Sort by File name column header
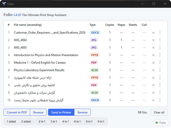The height and width of the screenshot is (128, 171). 28,25
